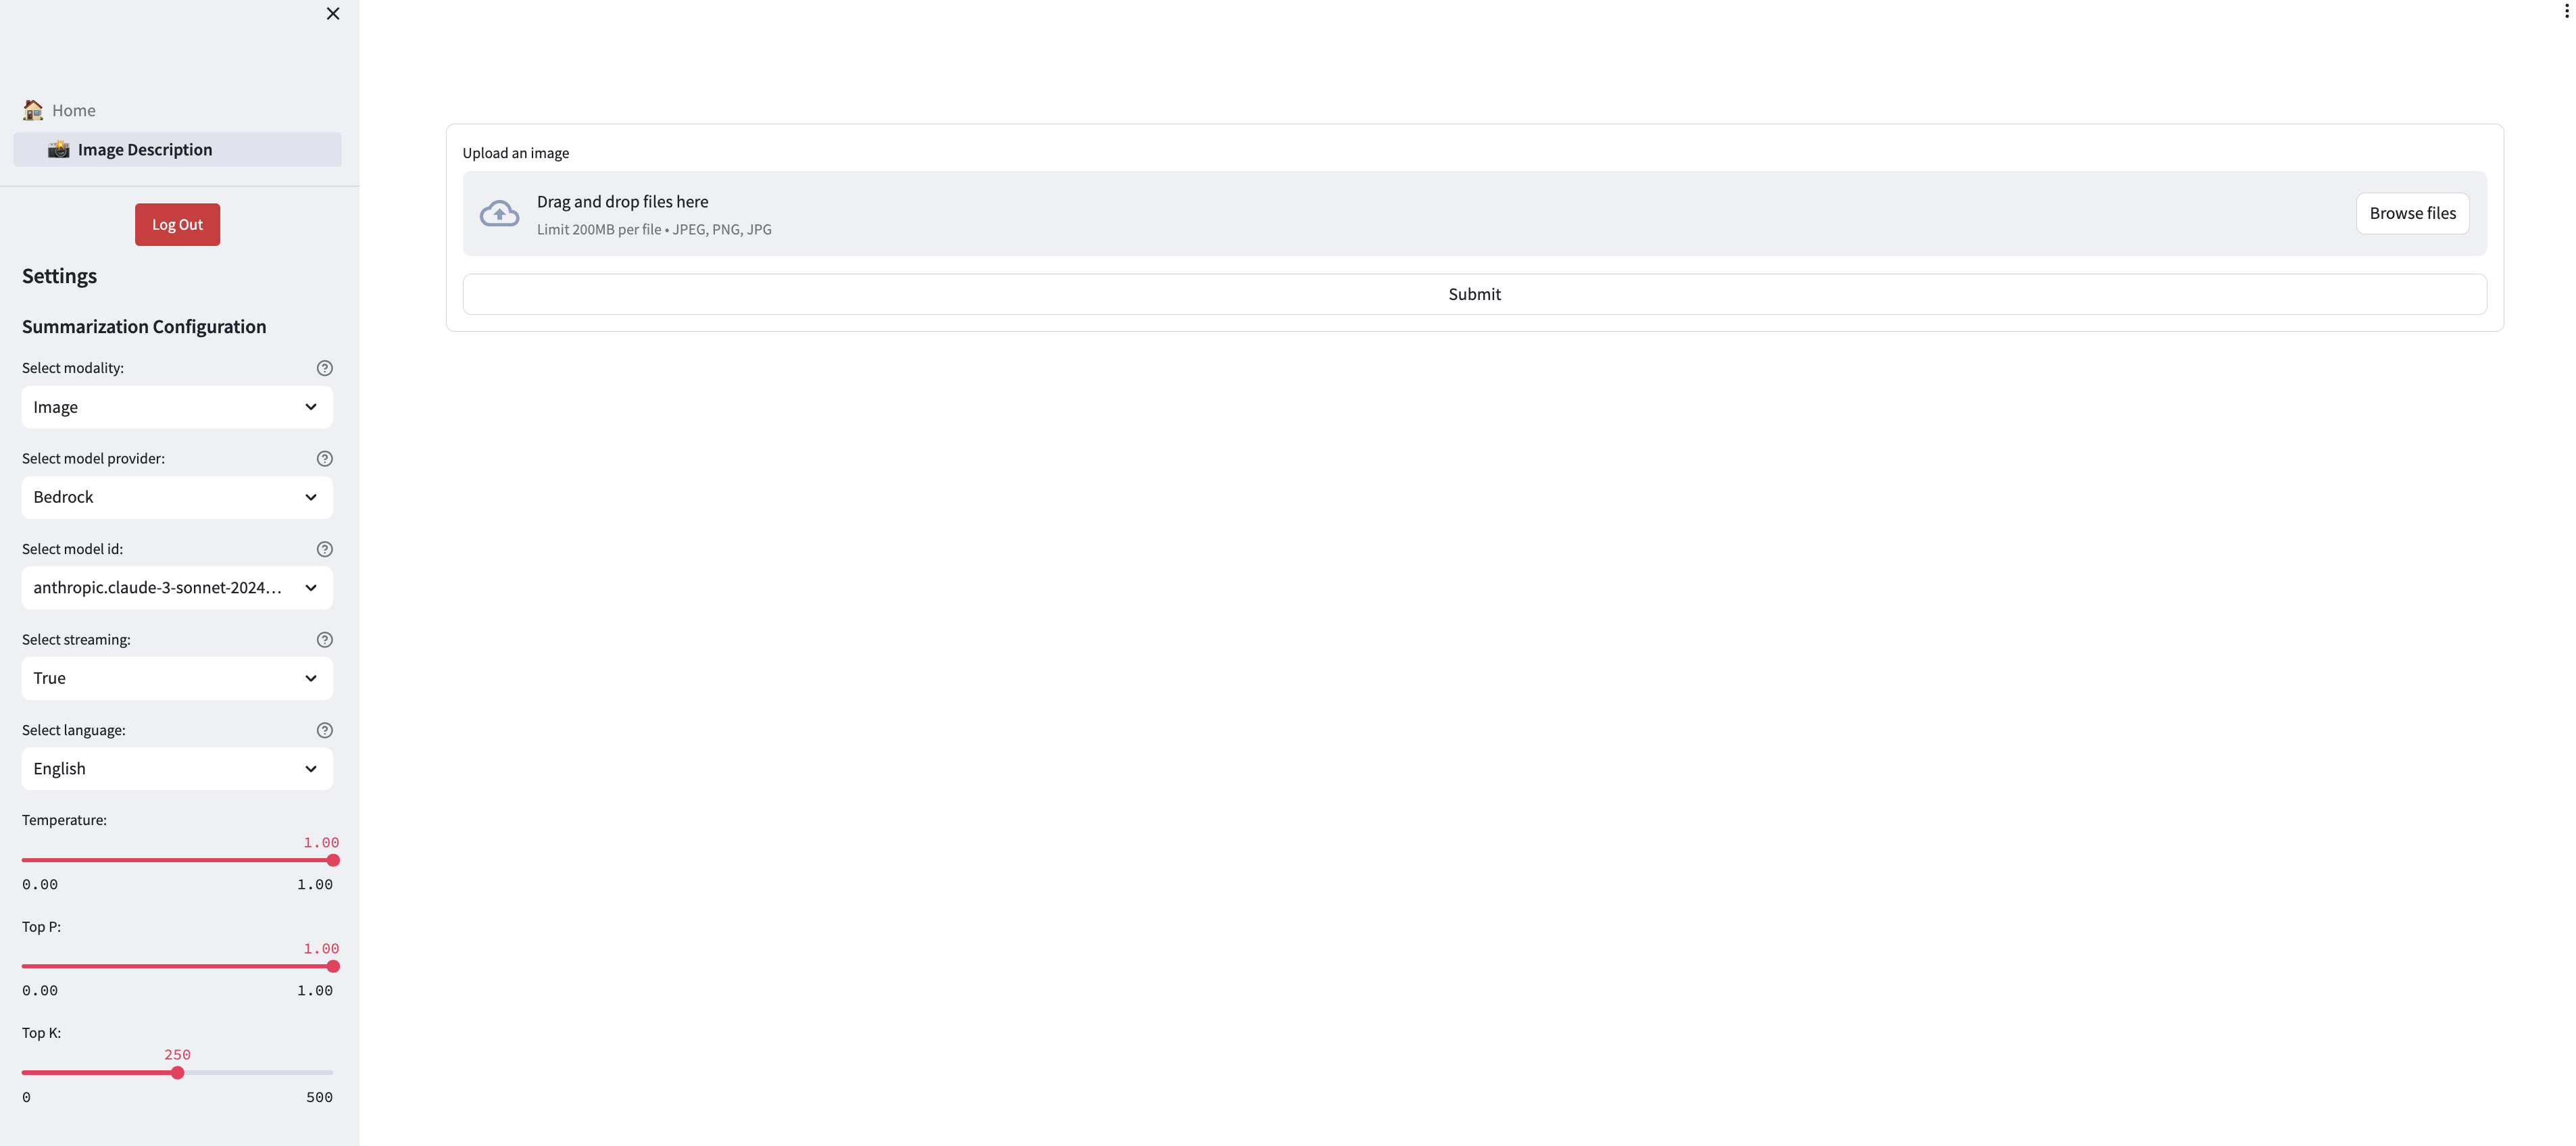2576x1146 pixels.
Task: Expand the language dropdown showing English
Action: tap(177, 769)
